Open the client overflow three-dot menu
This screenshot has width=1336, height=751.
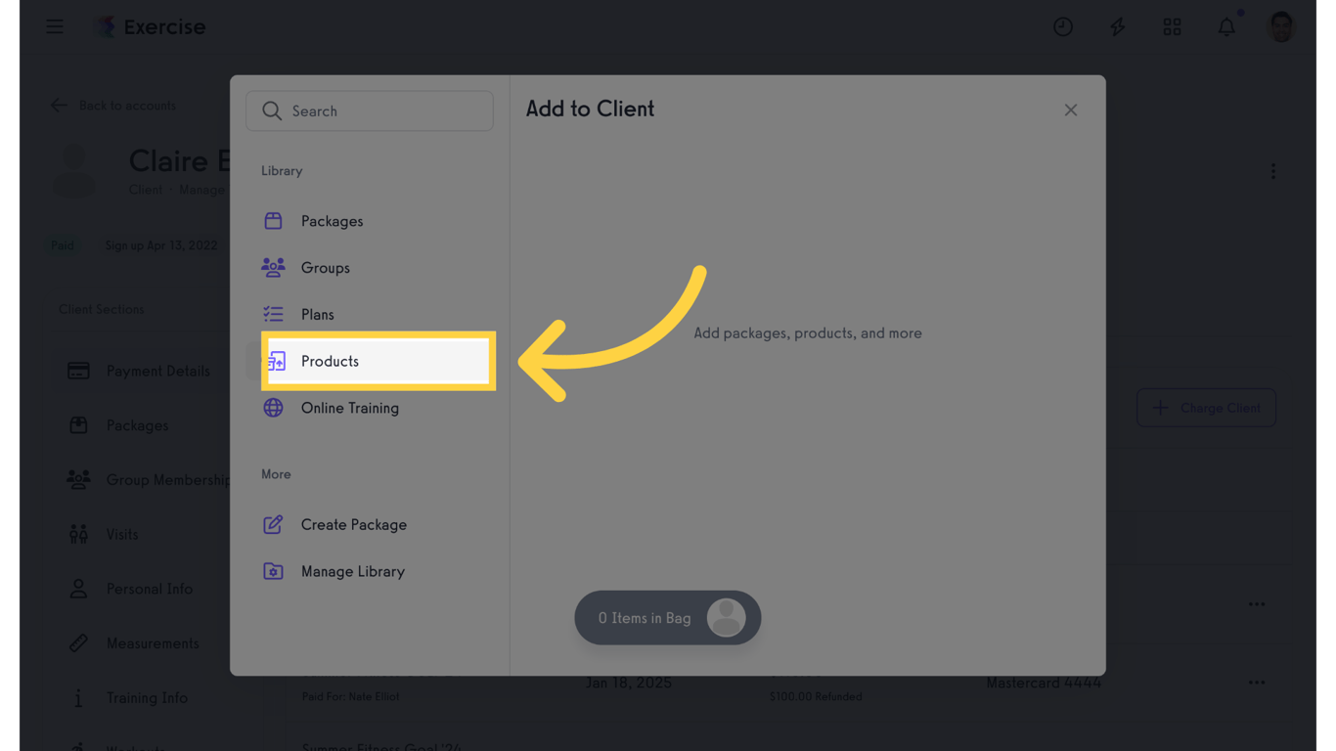1273,170
